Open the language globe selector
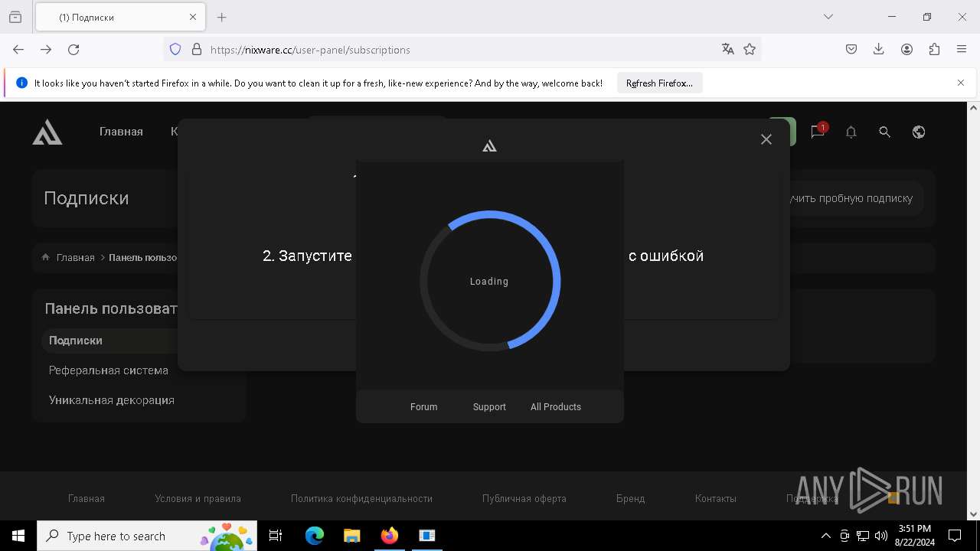 point(919,132)
